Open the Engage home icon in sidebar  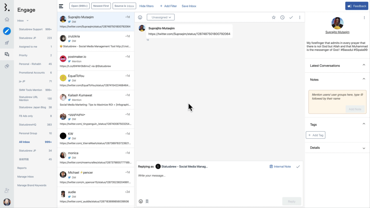coord(7,19)
